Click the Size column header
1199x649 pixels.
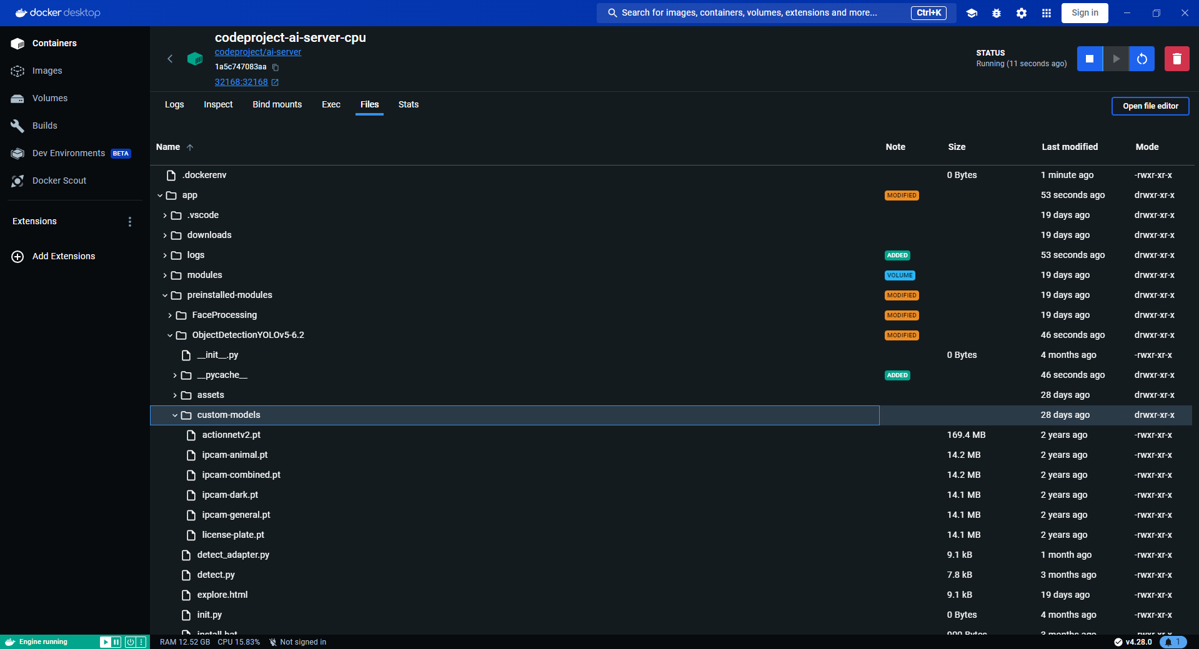coord(957,147)
